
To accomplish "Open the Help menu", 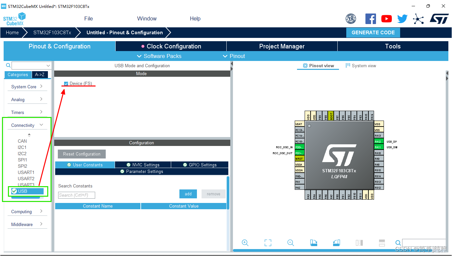I will 195,18.
